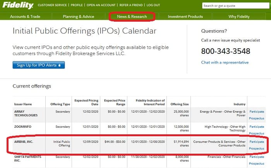Open Accounts & Trade menu
This screenshot has height=168, width=271.
[25, 17]
